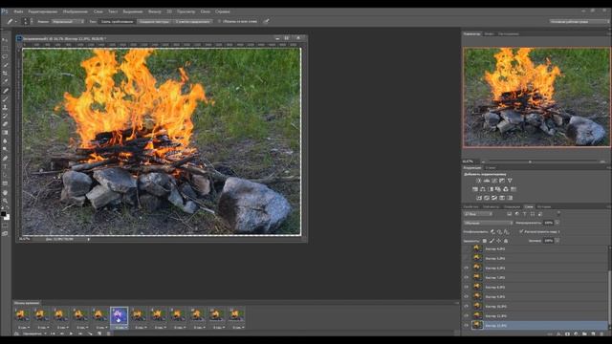Create new layer via Layers panel icon

593,334
